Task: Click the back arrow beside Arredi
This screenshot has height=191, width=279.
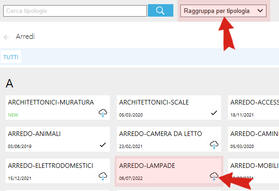Action: [6, 37]
